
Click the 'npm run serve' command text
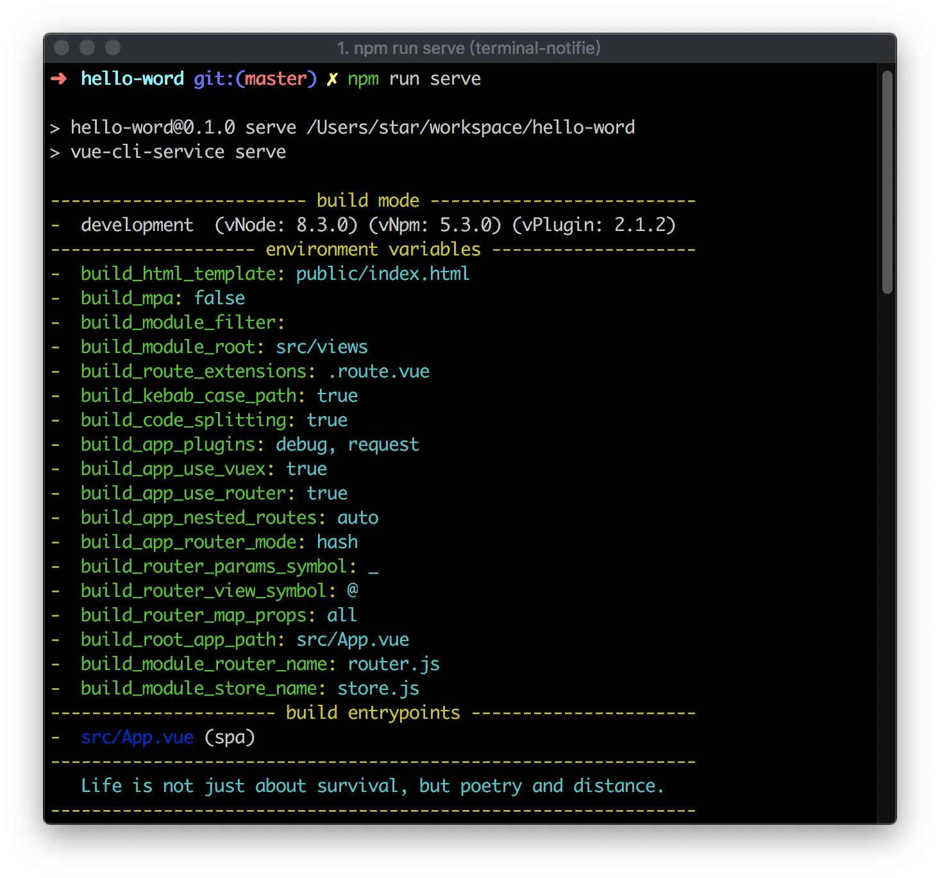pos(414,80)
